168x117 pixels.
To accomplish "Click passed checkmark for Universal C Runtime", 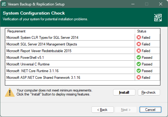I will 139,64.
